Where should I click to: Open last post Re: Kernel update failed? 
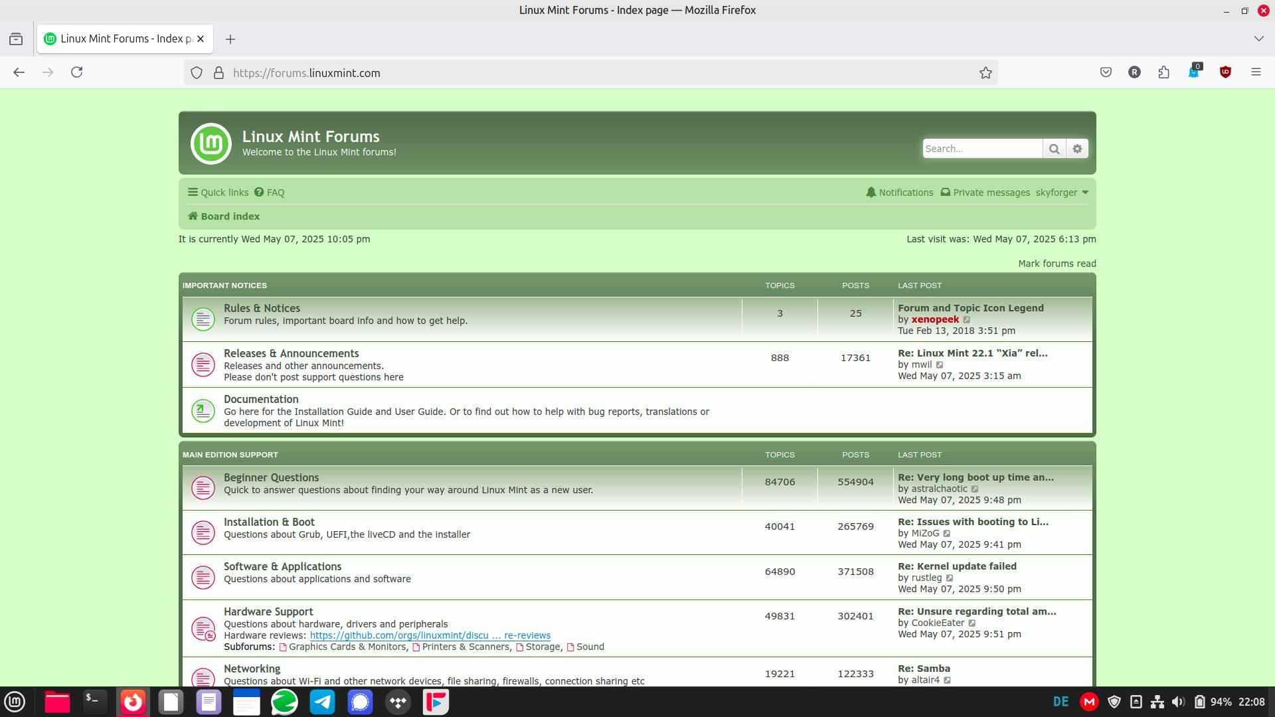pos(957,566)
